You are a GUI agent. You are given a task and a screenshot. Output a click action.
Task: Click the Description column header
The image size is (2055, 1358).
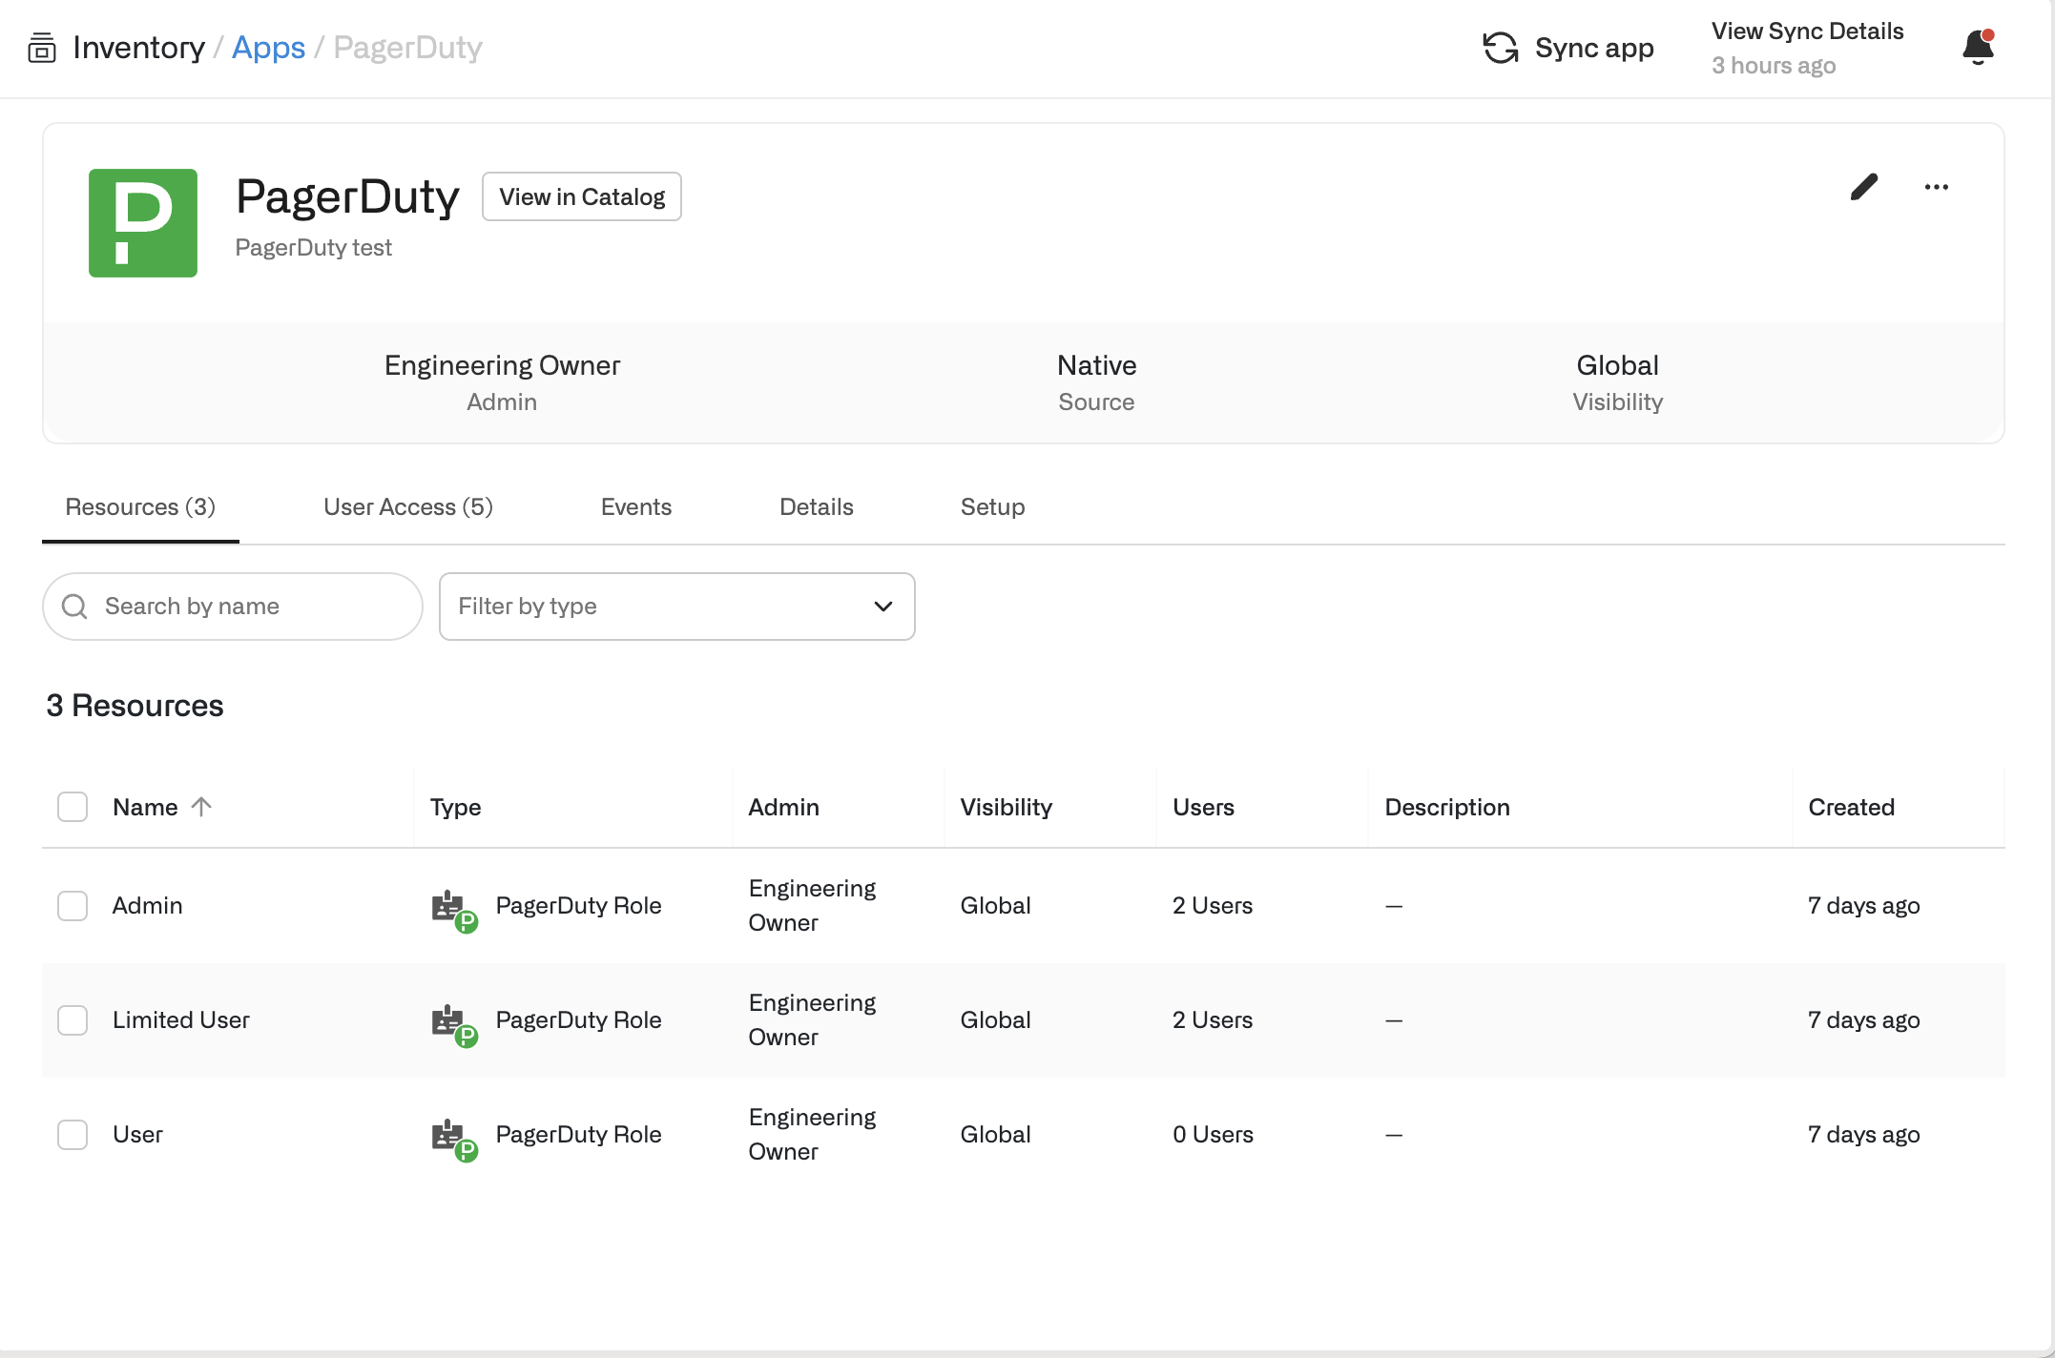(x=1447, y=807)
